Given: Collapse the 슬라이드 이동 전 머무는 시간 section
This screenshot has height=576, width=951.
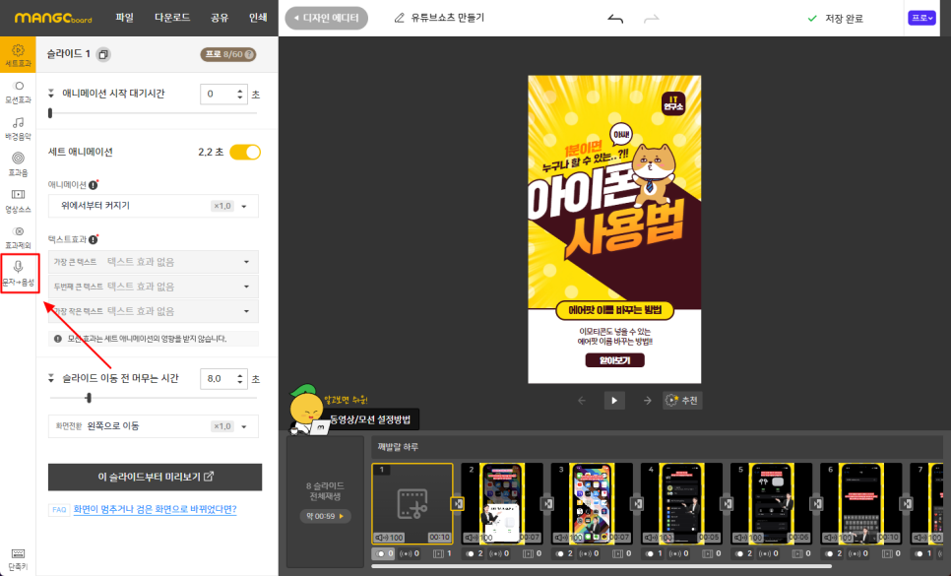Looking at the screenshot, I should click(51, 378).
